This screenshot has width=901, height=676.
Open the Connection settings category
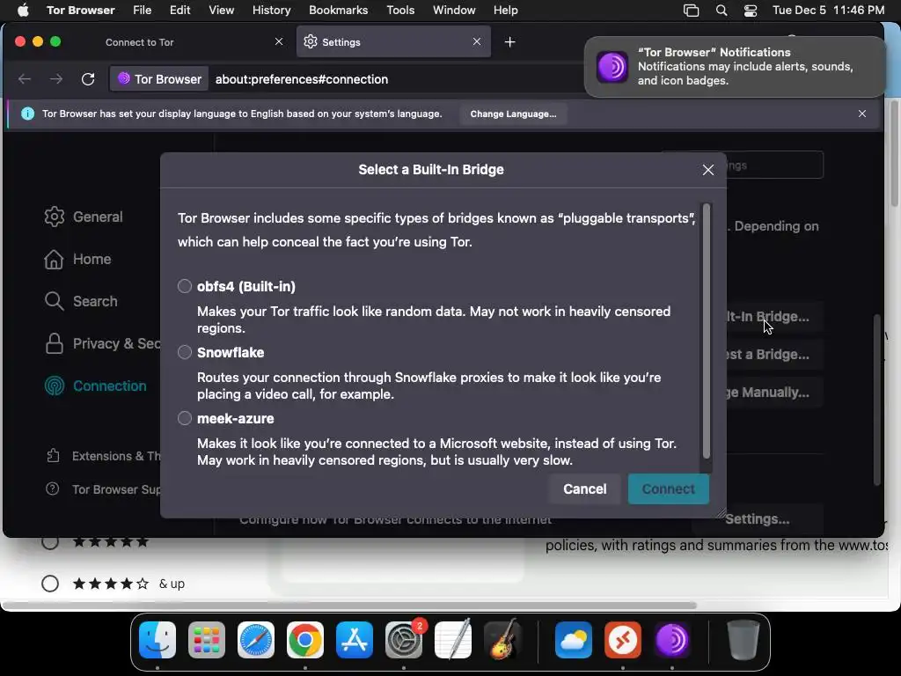click(x=95, y=386)
